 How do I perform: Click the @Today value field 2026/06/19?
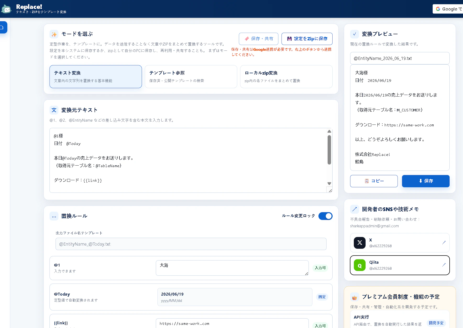click(235, 297)
